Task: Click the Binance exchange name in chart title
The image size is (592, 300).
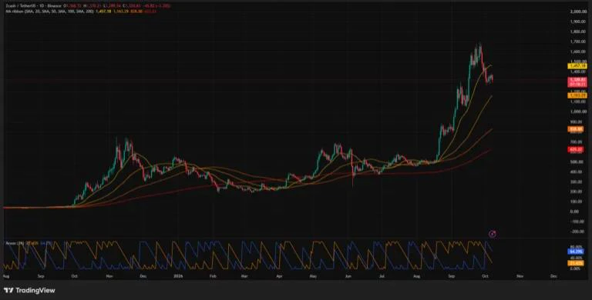Action: pyautogui.click(x=54, y=6)
